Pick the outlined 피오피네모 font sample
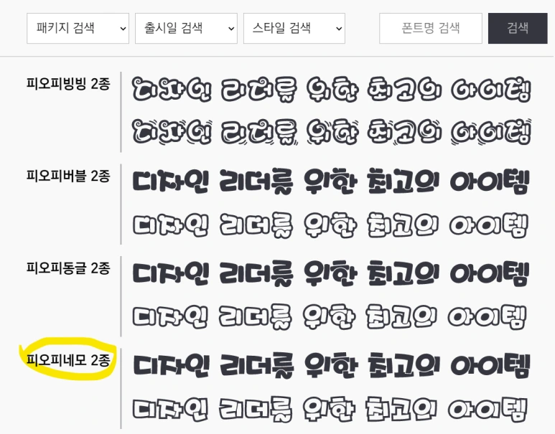 coord(330,409)
